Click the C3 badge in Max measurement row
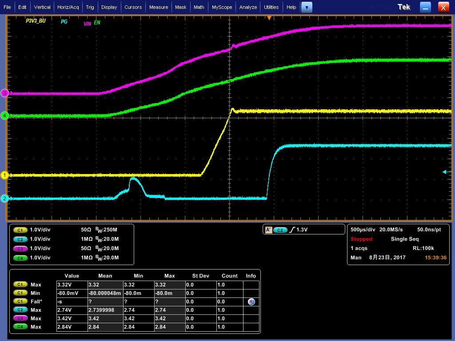This screenshot has height=341, width=455. pyautogui.click(x=20, y=318)
